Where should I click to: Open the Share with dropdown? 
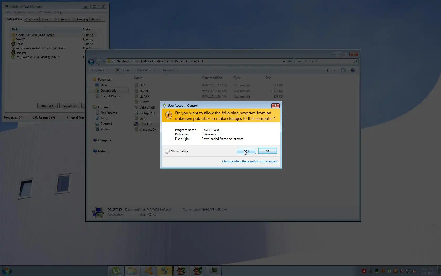146,70
